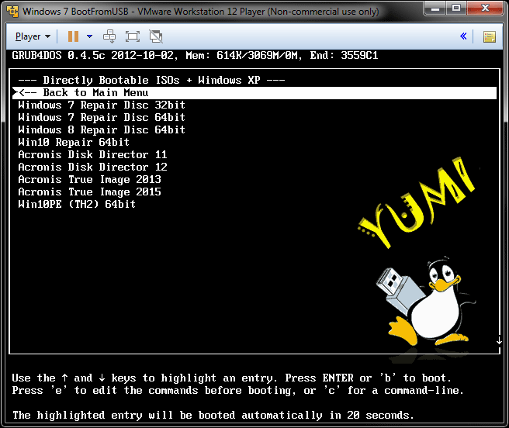
Task: Enter full screen mode icon
Action: (133, 36)
